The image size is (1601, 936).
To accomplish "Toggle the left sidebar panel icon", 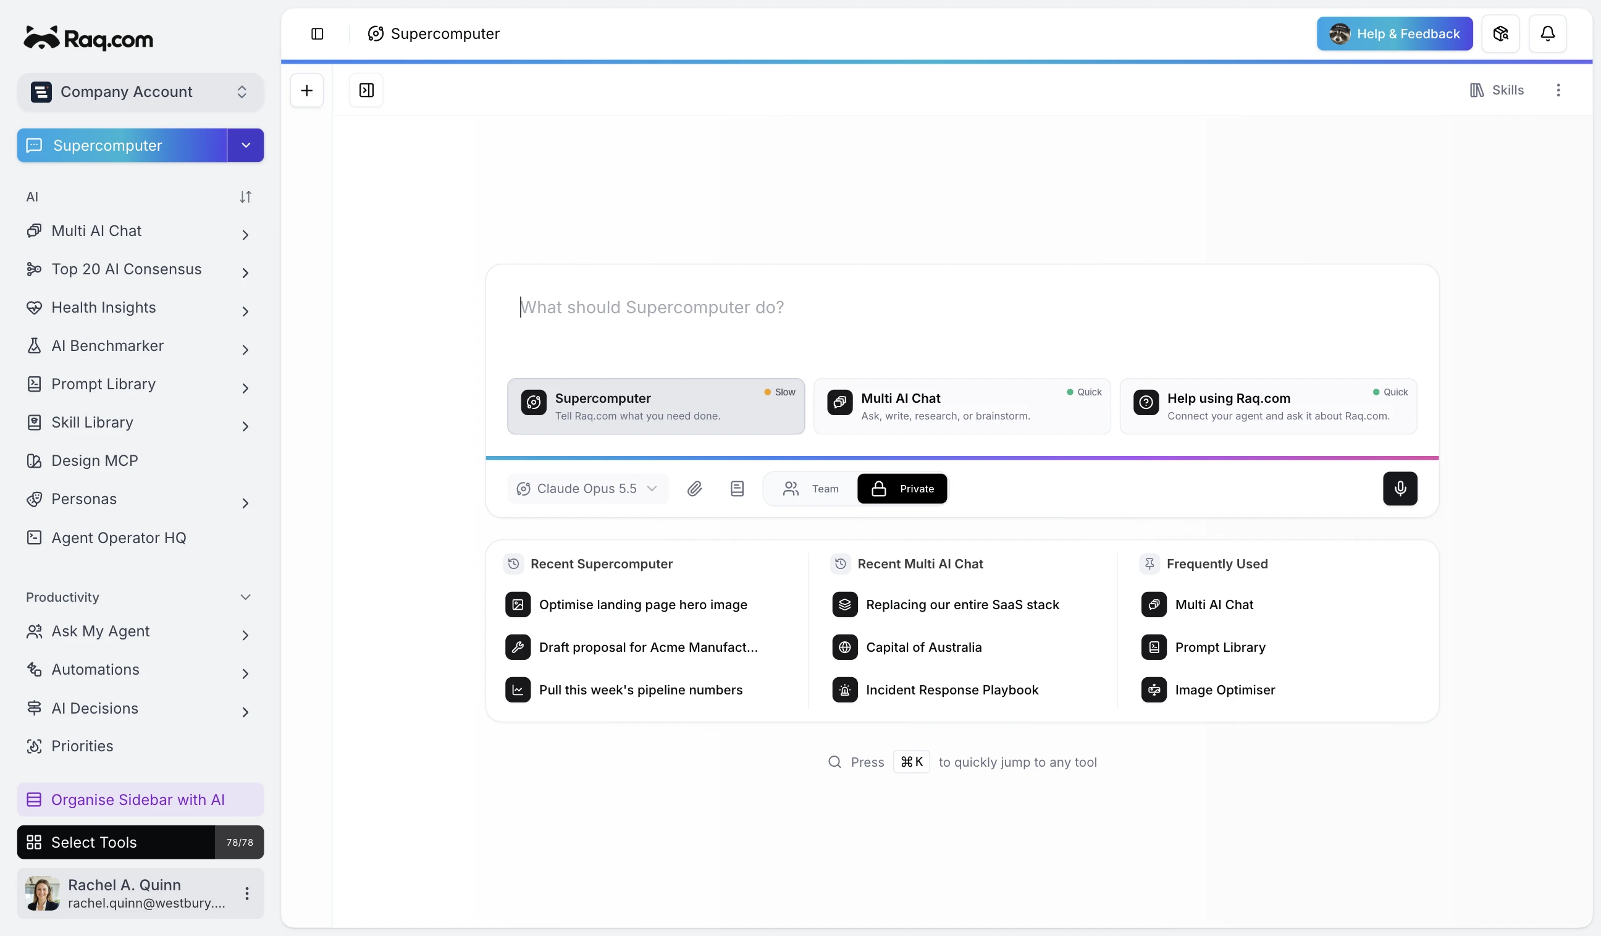I will tap(317, 33).
